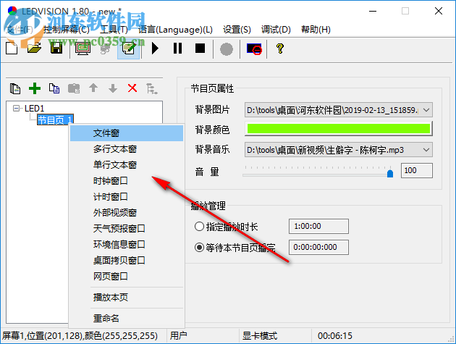Screen dimensions: 456x344
Task: Click the 1:00:00 duration field
Action: tap(318, 226)
